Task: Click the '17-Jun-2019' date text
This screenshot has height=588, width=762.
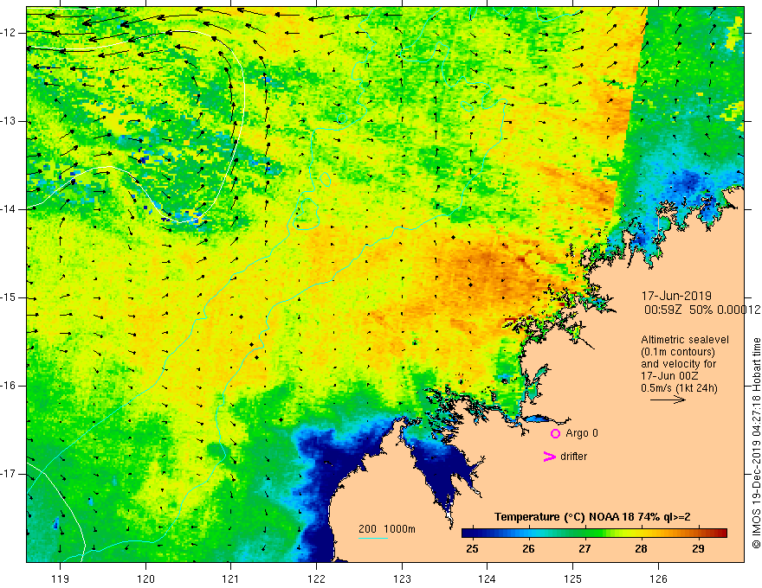Action: (x=676, y=296)
